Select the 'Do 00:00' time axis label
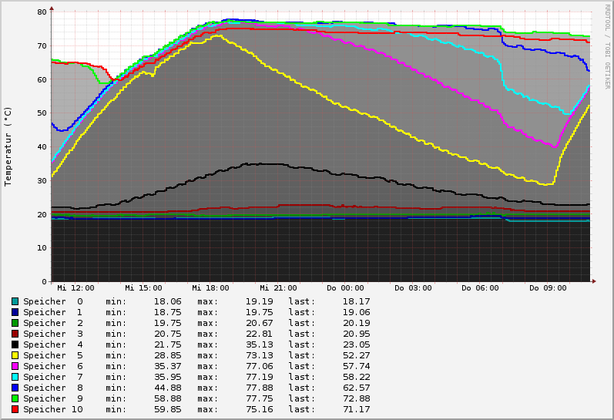Viewport: 614px width, 420px height. pos(345,288)
